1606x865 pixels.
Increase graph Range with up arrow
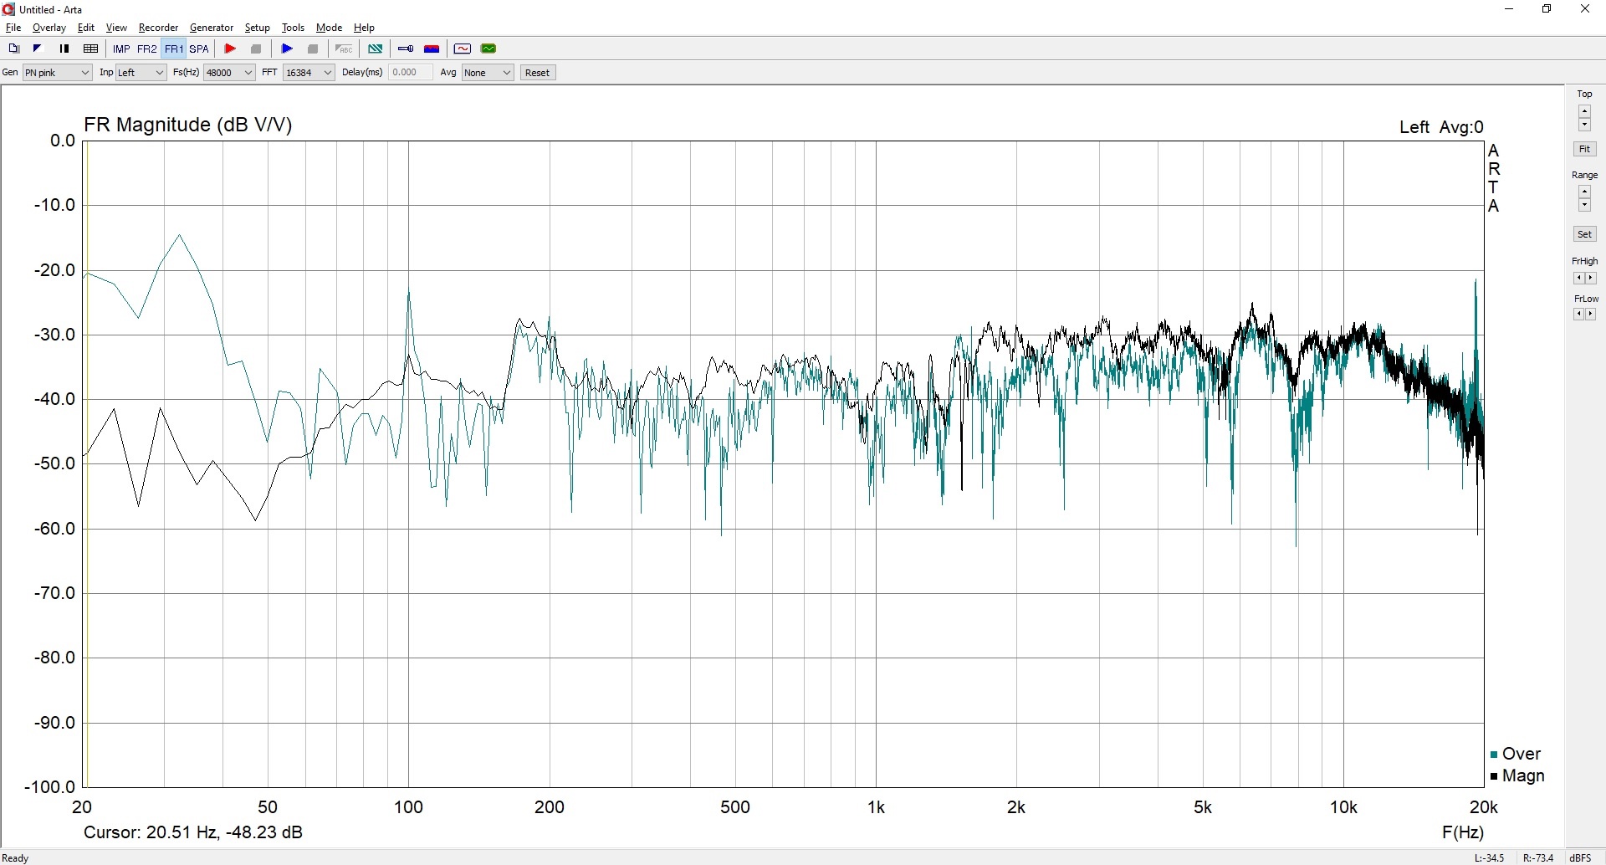1584,192
